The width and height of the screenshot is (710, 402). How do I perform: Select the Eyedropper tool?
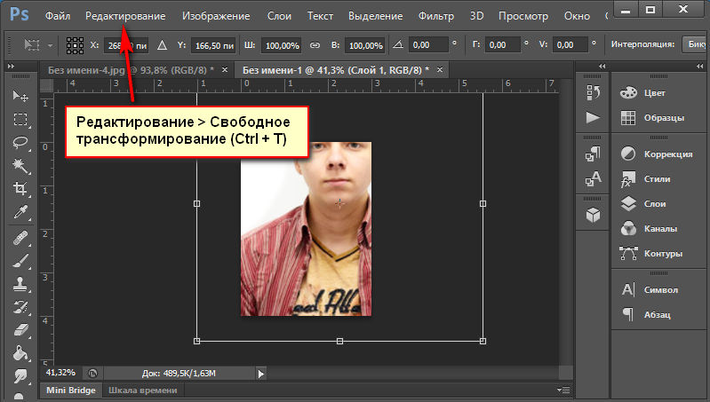20,212
